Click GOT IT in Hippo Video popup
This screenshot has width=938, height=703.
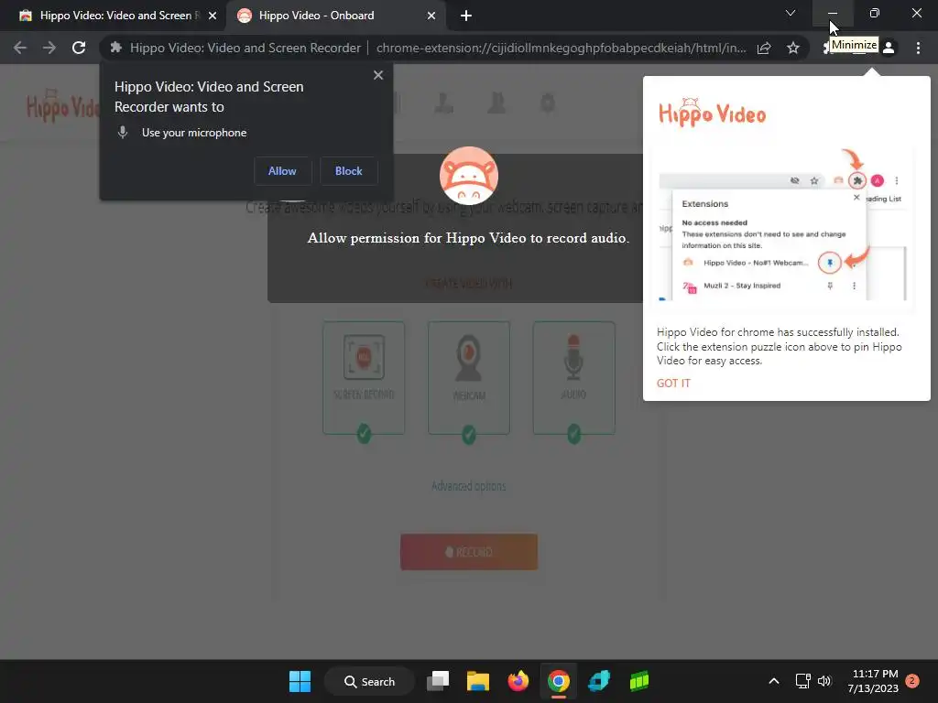click(x=673, y=384)
